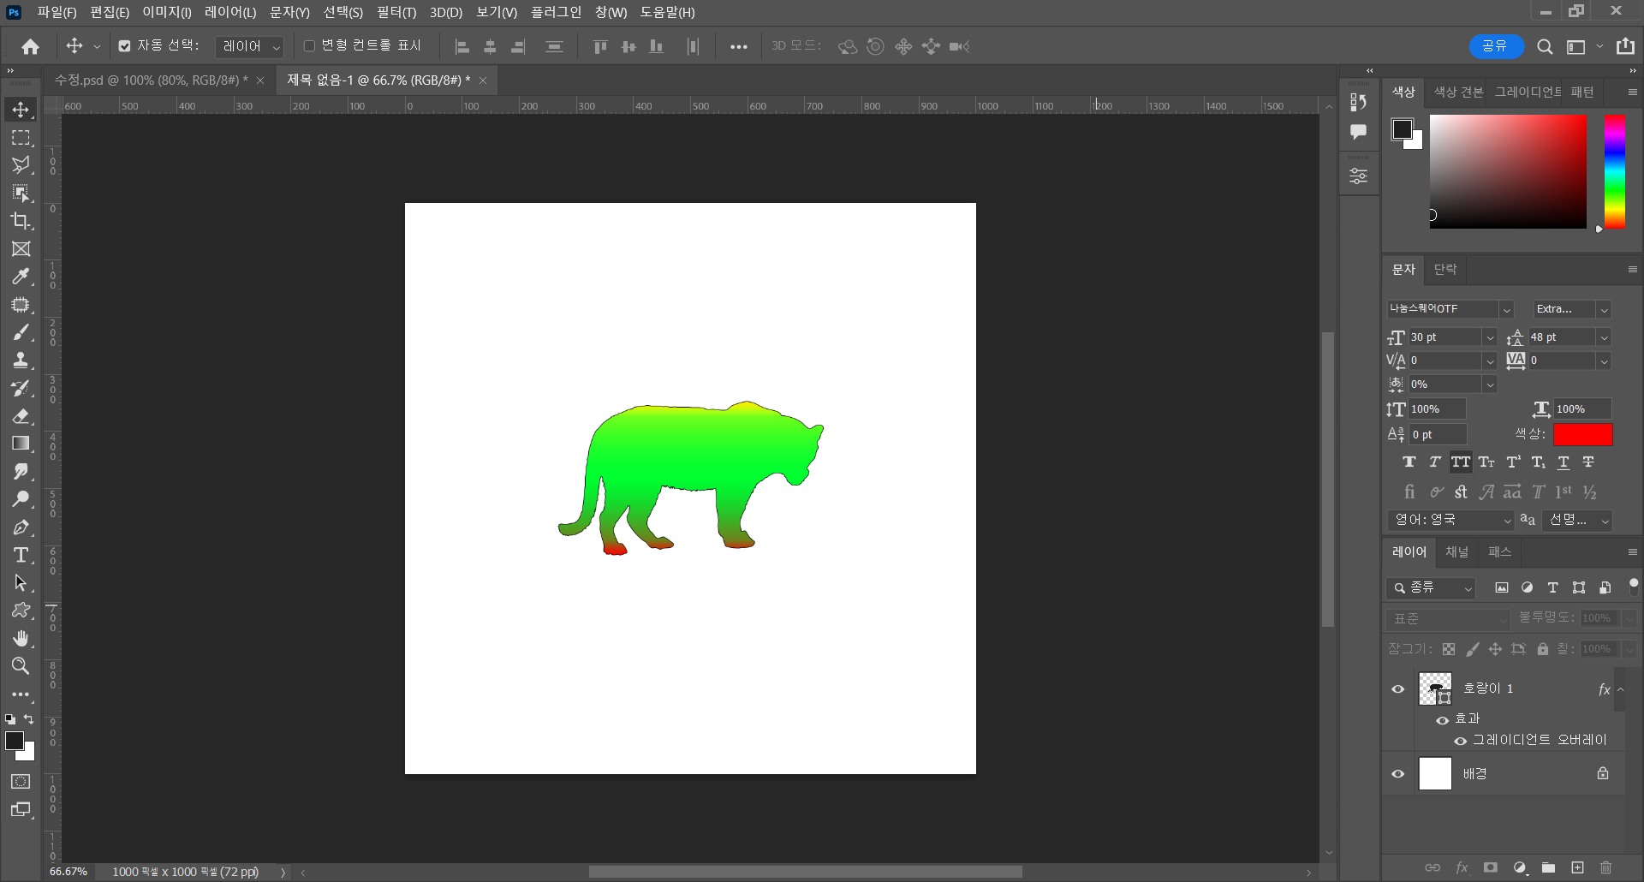This screenshot has width=1644, height=882.
Task: Click the red text color swatch
Action: pos(1583,435)
